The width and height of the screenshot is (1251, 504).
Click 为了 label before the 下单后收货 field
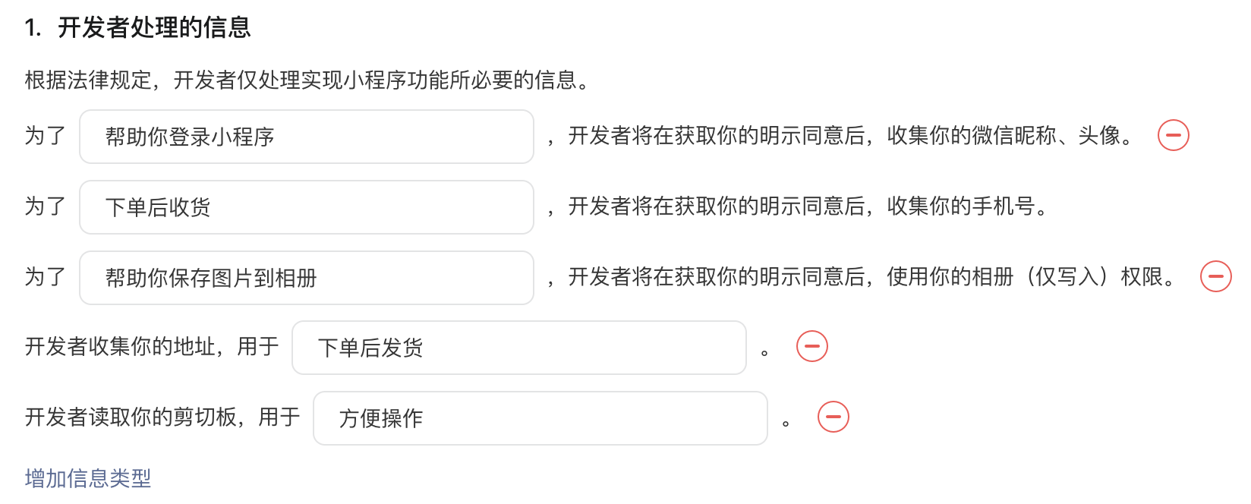click(x=46, y=206)
